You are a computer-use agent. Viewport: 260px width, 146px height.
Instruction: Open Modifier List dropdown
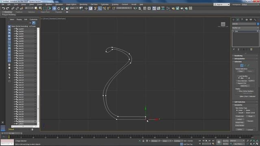click(x=245, y=28)
